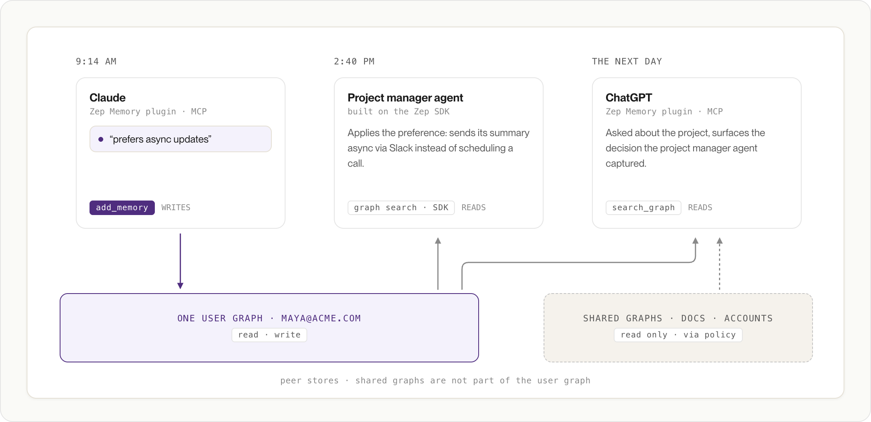This screenshot has width=871, height=422.
Task: Select the "read only · via policy" badge
Action: tap(678, 335)
